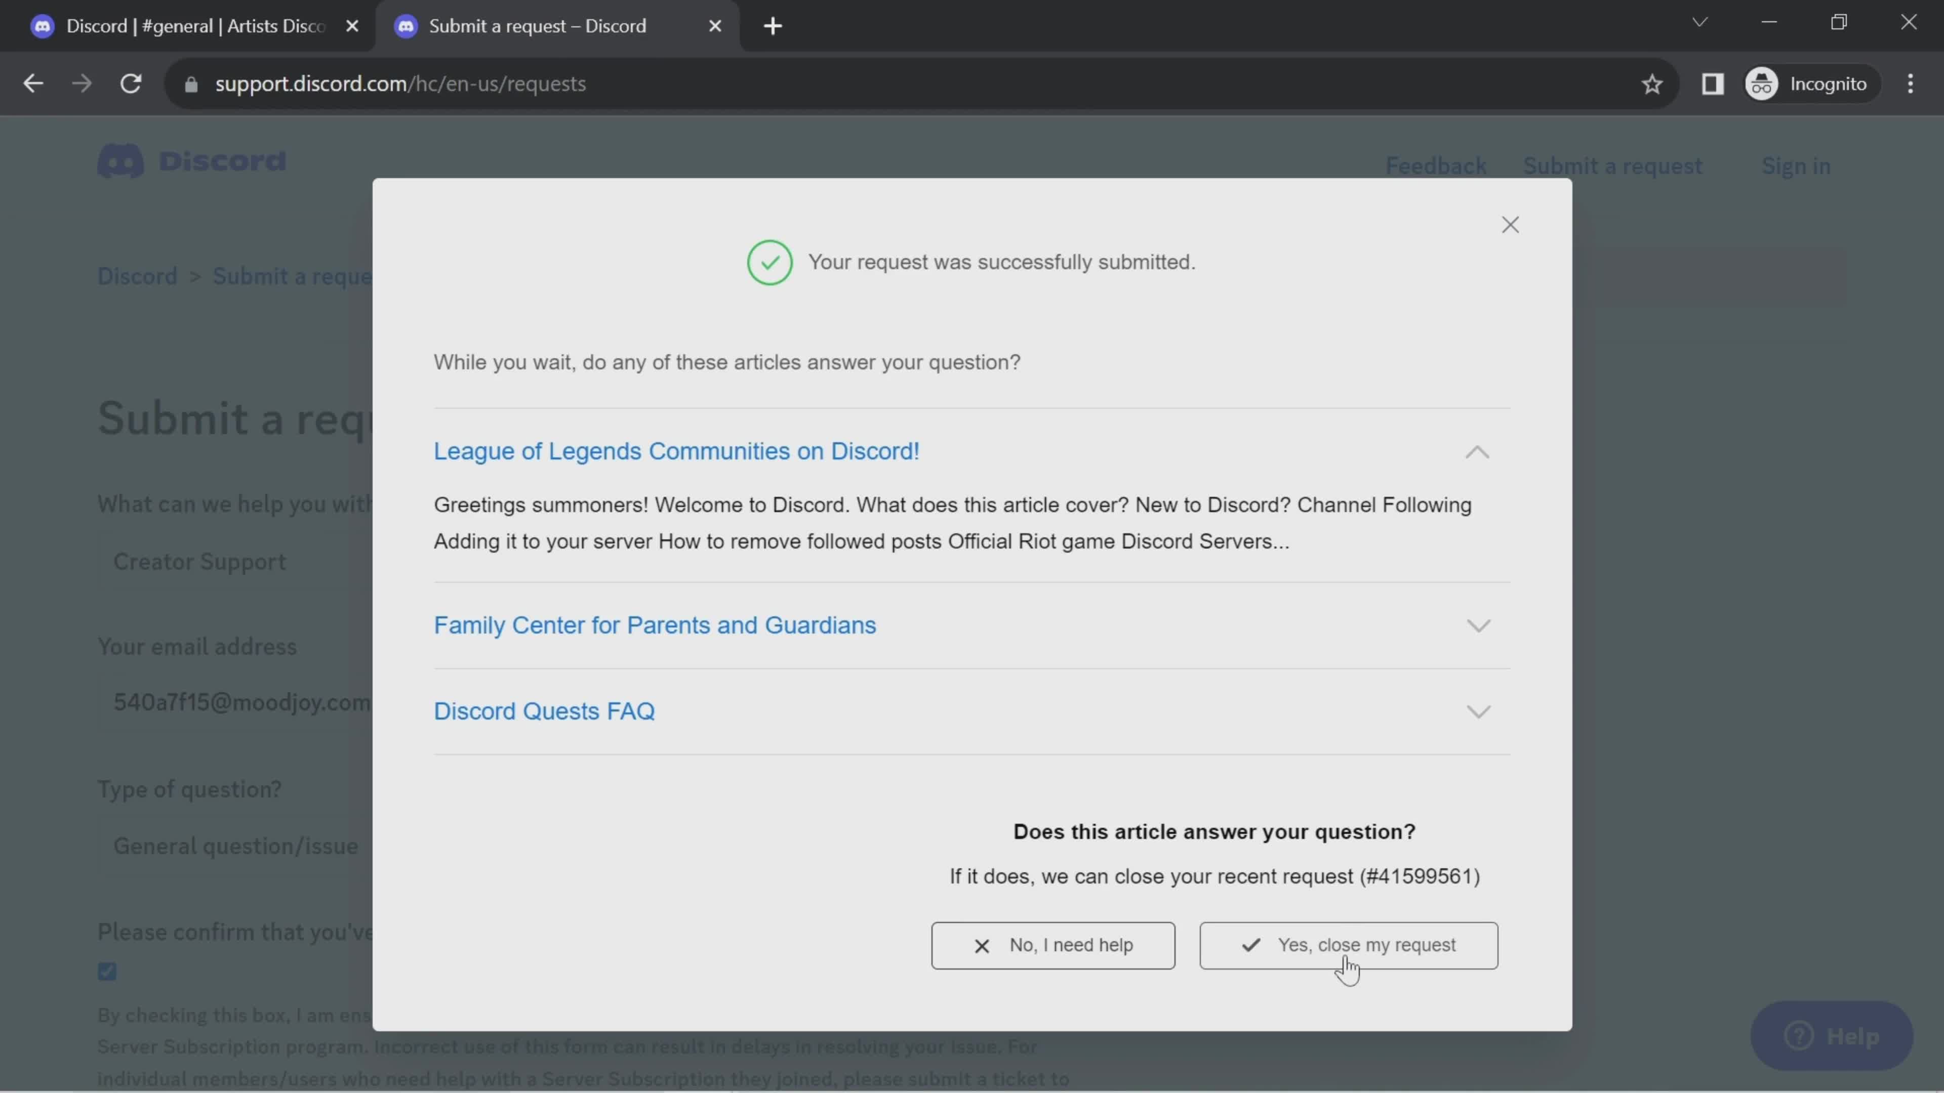The height and width of the screenshot is (1093, 1944).
Task: Expand the Family Center for Parents article
Action: (1479, 624)
